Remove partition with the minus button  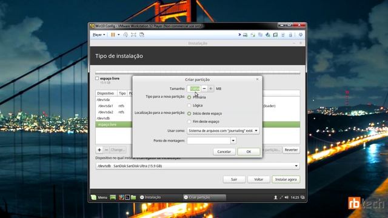point(106,150)
